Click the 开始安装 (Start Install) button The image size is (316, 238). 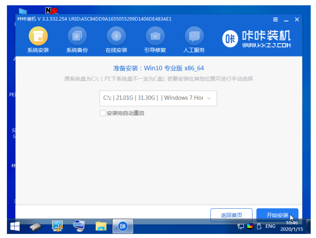277,215
